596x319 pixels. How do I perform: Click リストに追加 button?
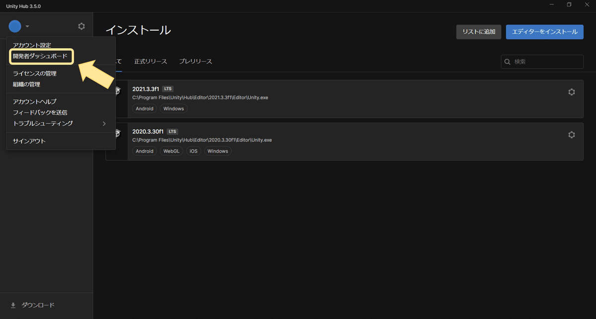(479, 32)
